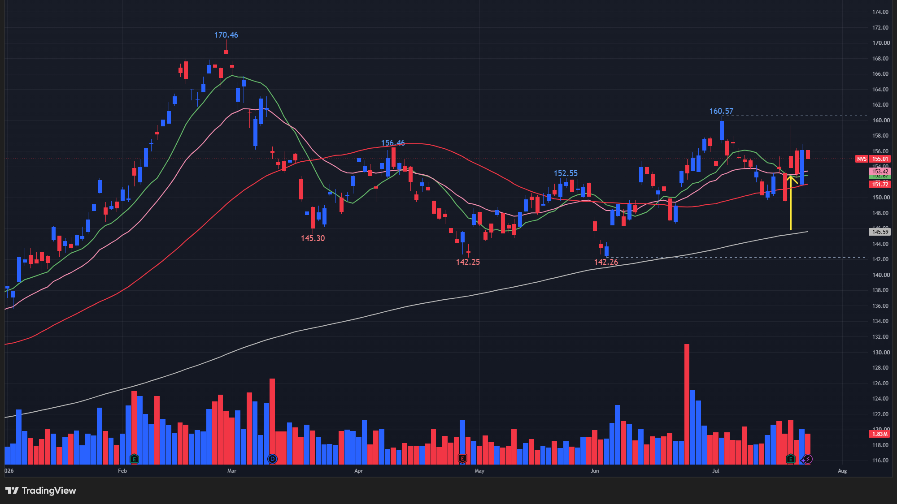This screenshot has width=897, height=504.
Task: Select the 142.26 low price annotation
Action: point(606,262)
